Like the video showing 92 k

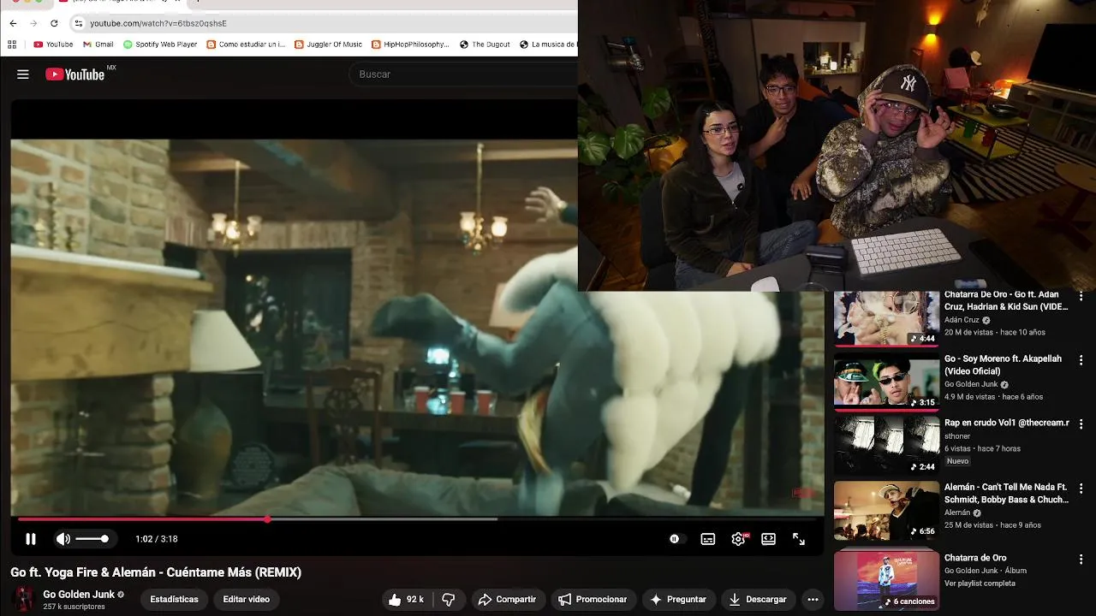(406, 600)
